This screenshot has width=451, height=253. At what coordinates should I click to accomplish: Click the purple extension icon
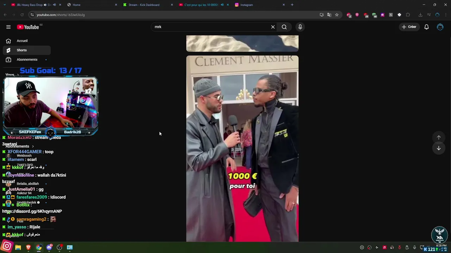[x=382, y=15]
